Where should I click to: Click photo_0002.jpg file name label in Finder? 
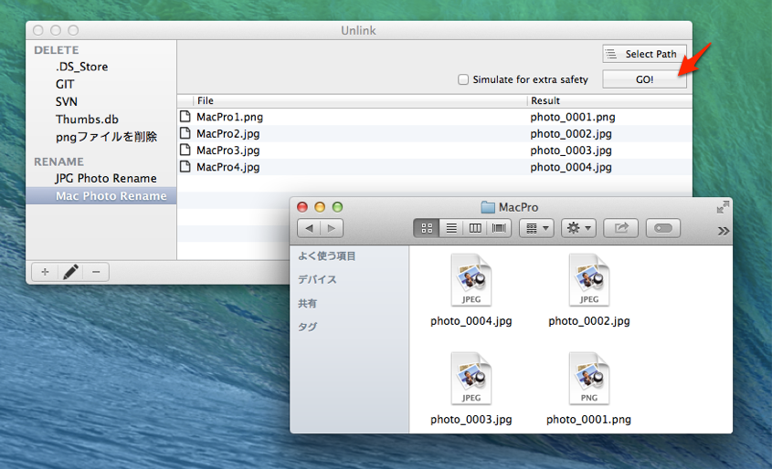pos(589,321)
